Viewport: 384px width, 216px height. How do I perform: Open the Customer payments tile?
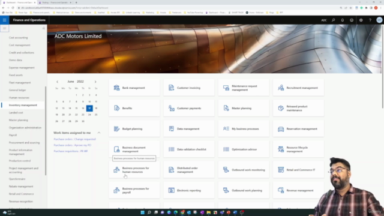pyautogui.click(x=189, y=108)
